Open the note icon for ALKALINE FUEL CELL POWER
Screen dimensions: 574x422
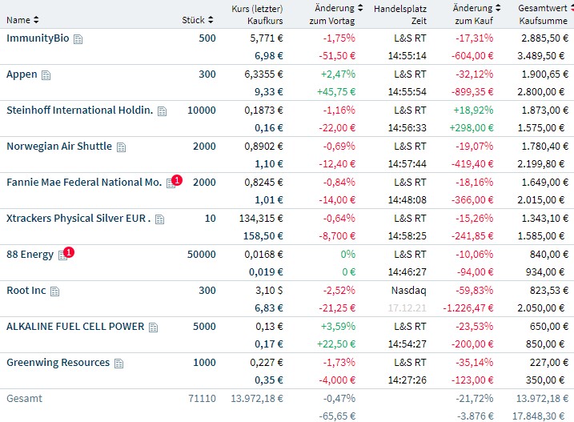point(154,328)
